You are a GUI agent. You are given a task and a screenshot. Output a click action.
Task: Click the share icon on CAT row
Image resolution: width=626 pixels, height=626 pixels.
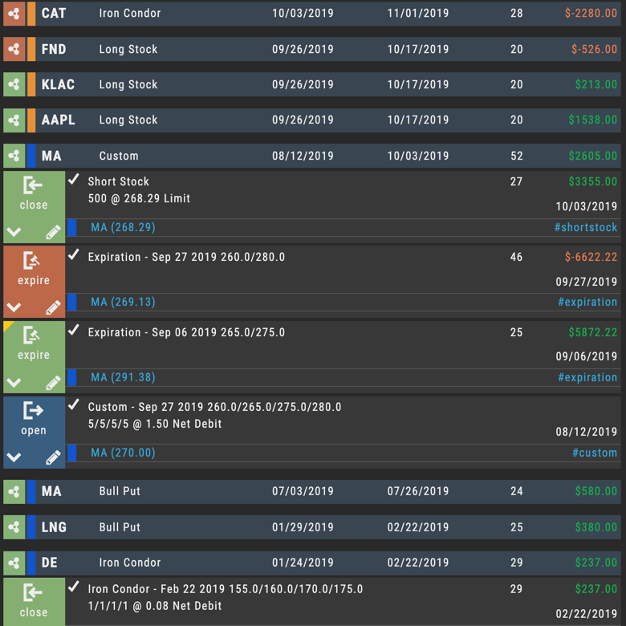point(14,14)
